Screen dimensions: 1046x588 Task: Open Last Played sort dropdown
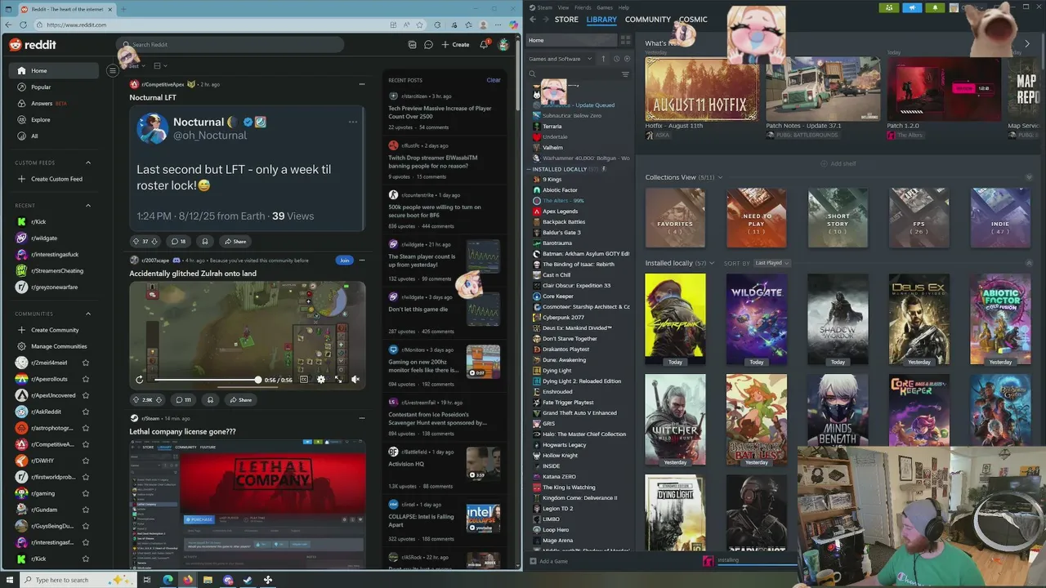point(771,263)
